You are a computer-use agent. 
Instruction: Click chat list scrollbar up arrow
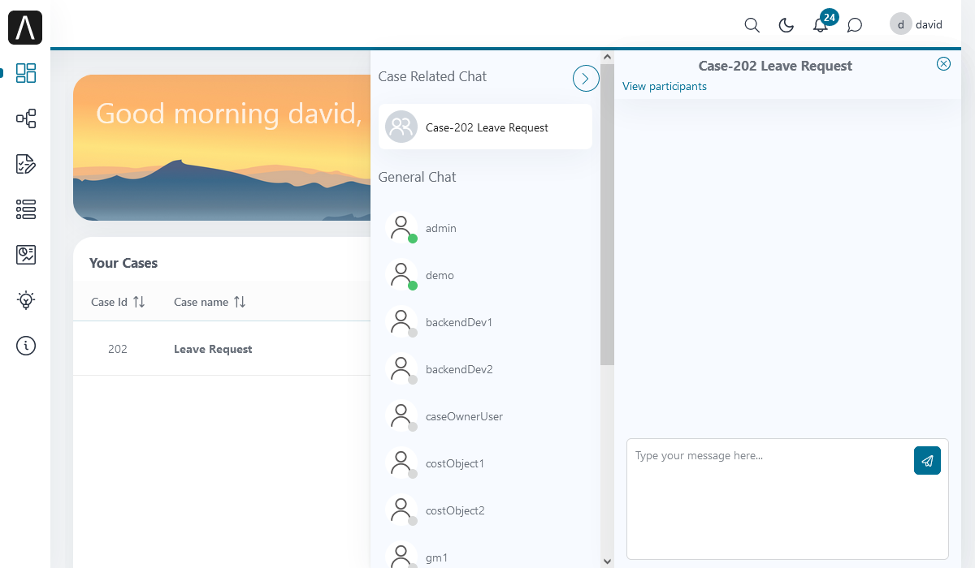(607, 57)
